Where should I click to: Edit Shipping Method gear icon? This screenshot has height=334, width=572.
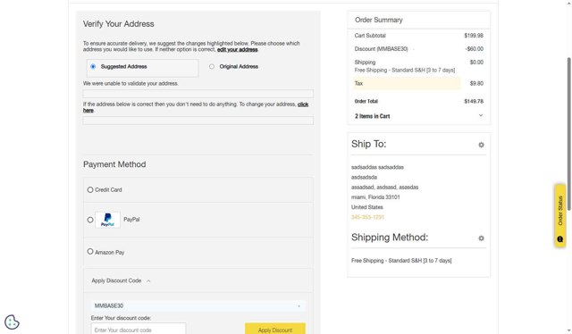click(481, 238)
